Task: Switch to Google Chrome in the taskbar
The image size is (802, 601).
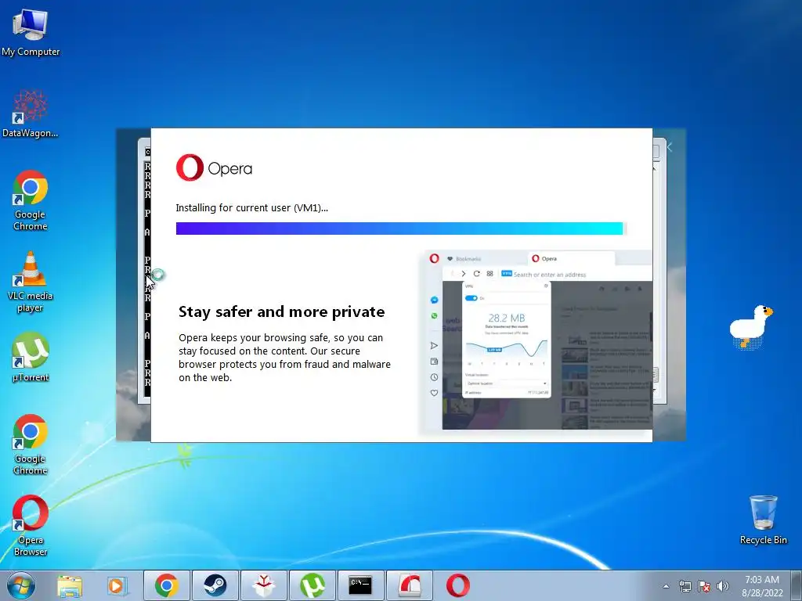Action: point(166,585)
